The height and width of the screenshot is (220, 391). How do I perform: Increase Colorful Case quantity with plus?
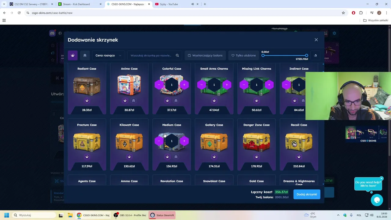tap(184, 85)
